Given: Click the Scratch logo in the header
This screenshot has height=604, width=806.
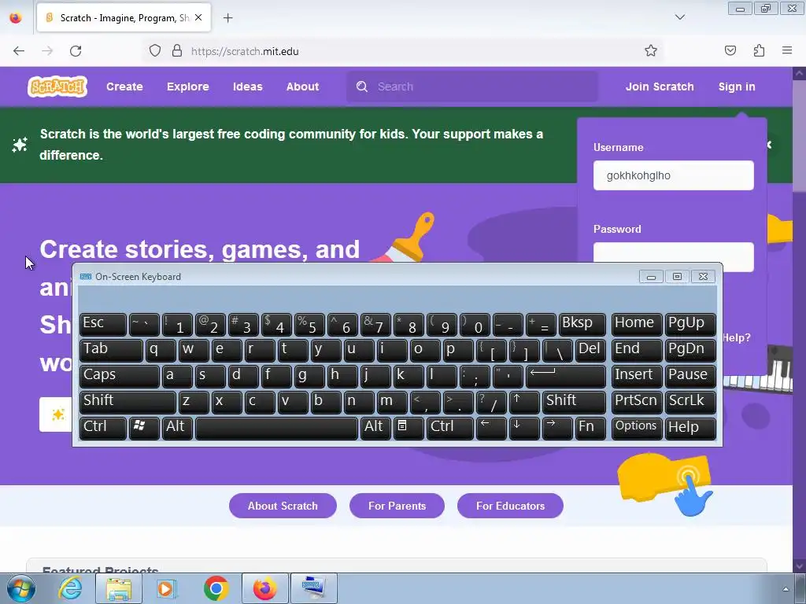Looking at the screenshot, I should click(57, 87).
